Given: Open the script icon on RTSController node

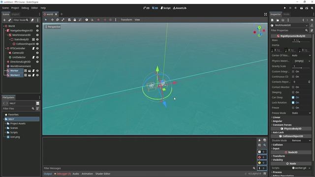Looking at the screenshot, I should [x=33, y=48].
